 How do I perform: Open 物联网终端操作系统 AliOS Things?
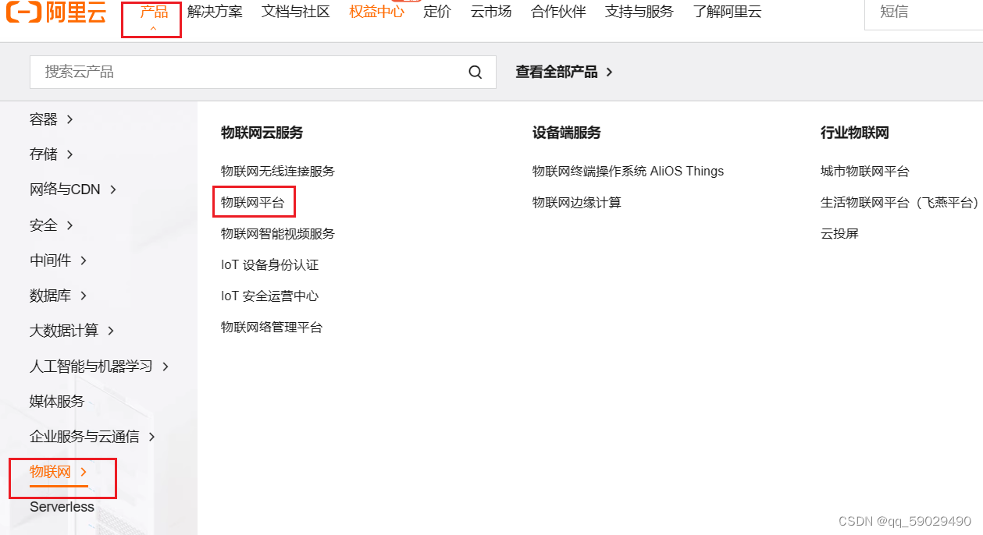(x=628, y=171)
